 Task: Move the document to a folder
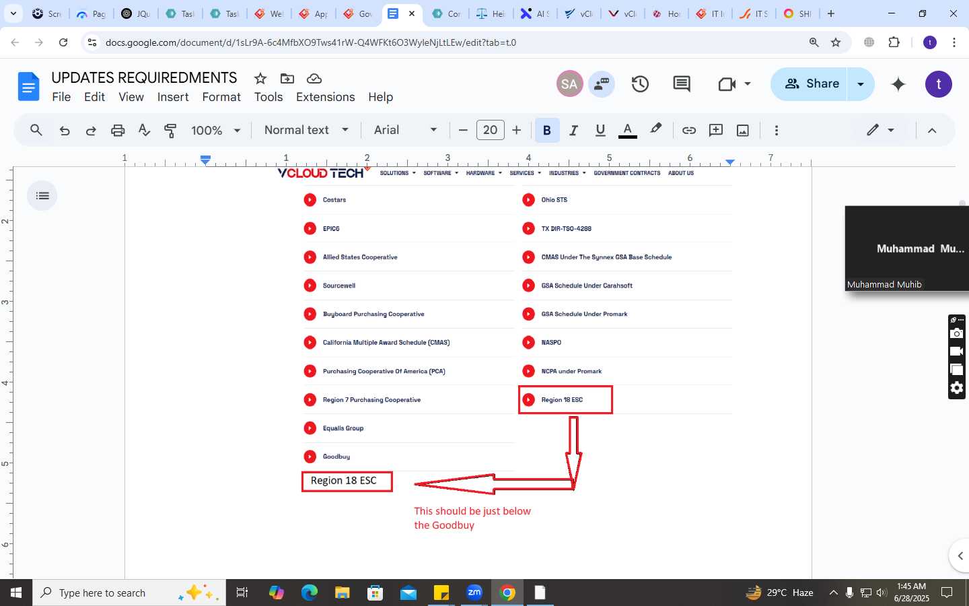click(287, 78)
